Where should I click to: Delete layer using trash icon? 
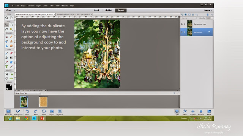click(208, 14)
